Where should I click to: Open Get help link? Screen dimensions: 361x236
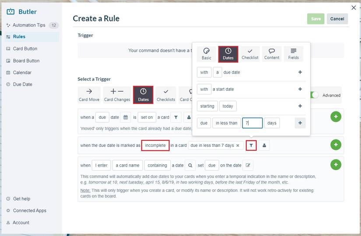pos(21,199)
